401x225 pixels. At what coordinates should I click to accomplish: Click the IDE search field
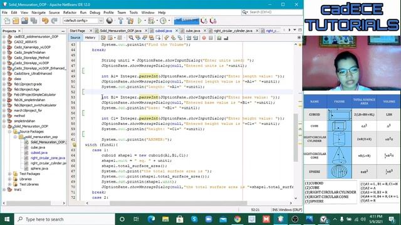coord(272,12)
